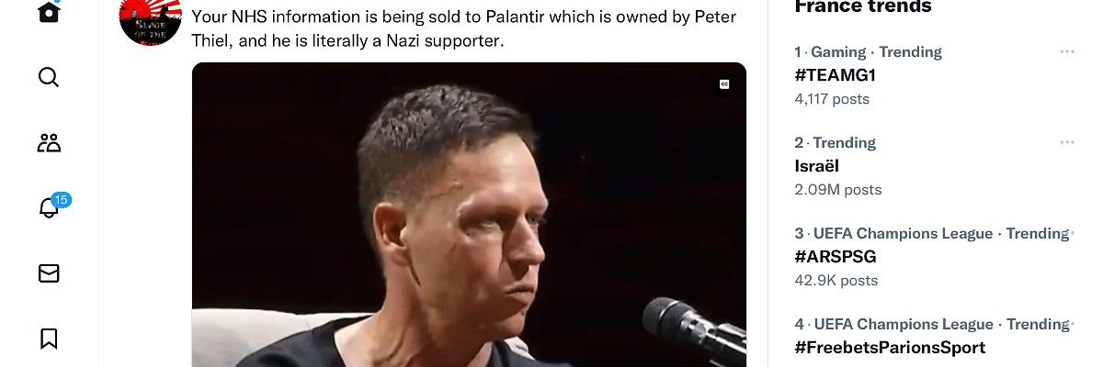
Task: Open Messages envelope icon
Action: tap(49, 272)
